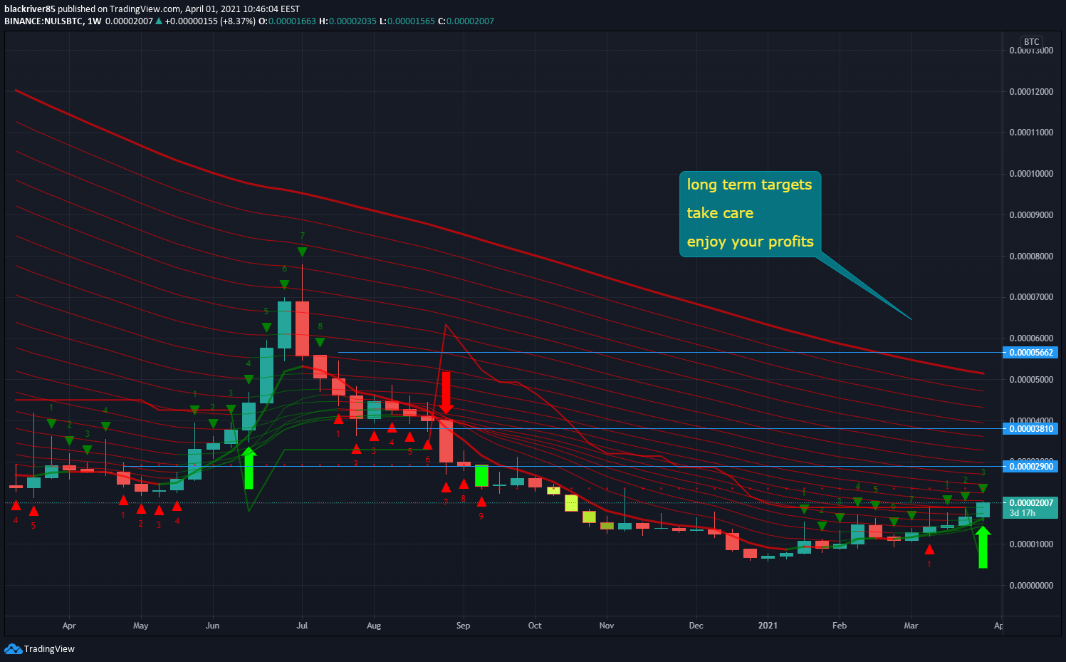This screenshot has width=1066, height=662.
Task: Click the 2021 label on time axis
Action: pos(768,626)
